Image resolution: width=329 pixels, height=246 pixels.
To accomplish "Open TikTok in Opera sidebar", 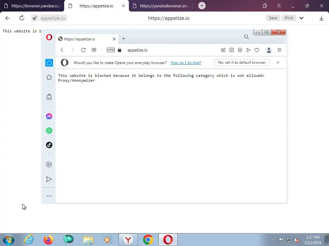I will pos(49,145).
